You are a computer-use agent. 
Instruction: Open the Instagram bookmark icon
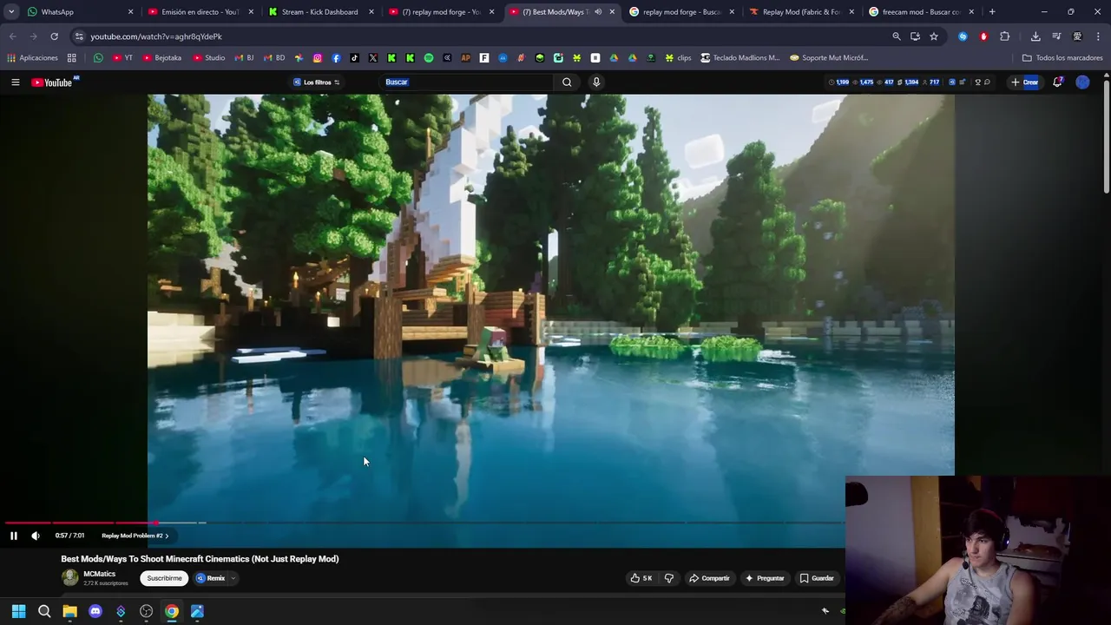click(x=318, y=58)
